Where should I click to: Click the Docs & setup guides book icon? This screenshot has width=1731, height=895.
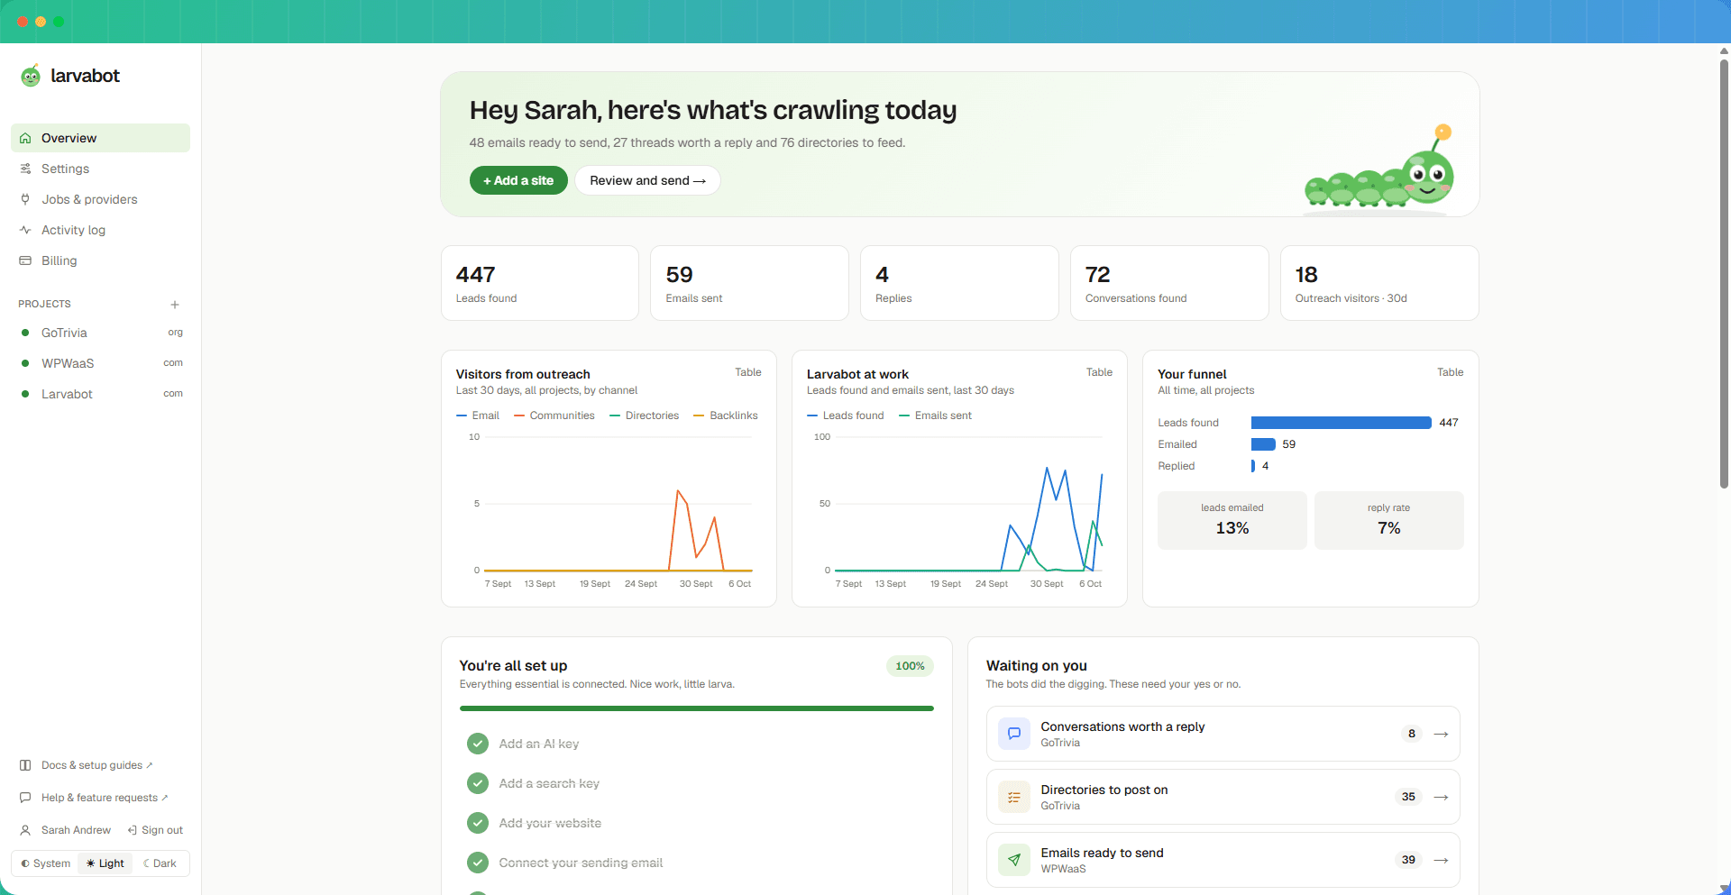(x=25, y=765)
